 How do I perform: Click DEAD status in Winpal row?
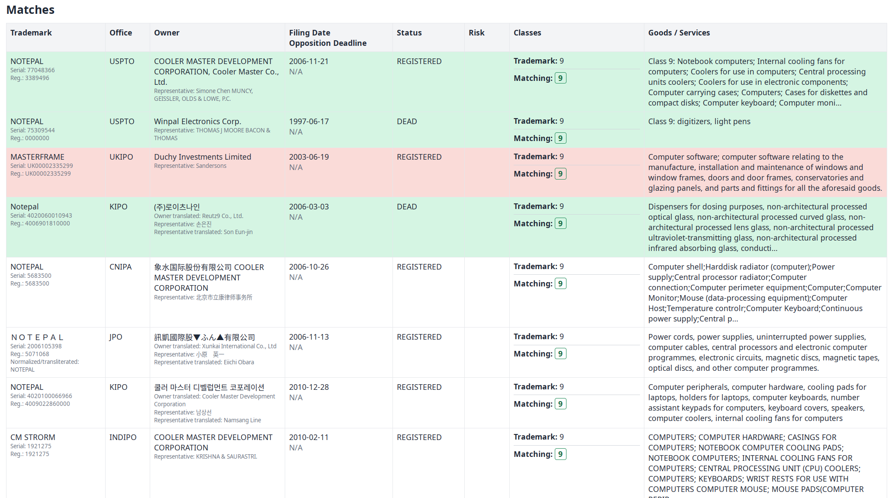pos(407,122)
